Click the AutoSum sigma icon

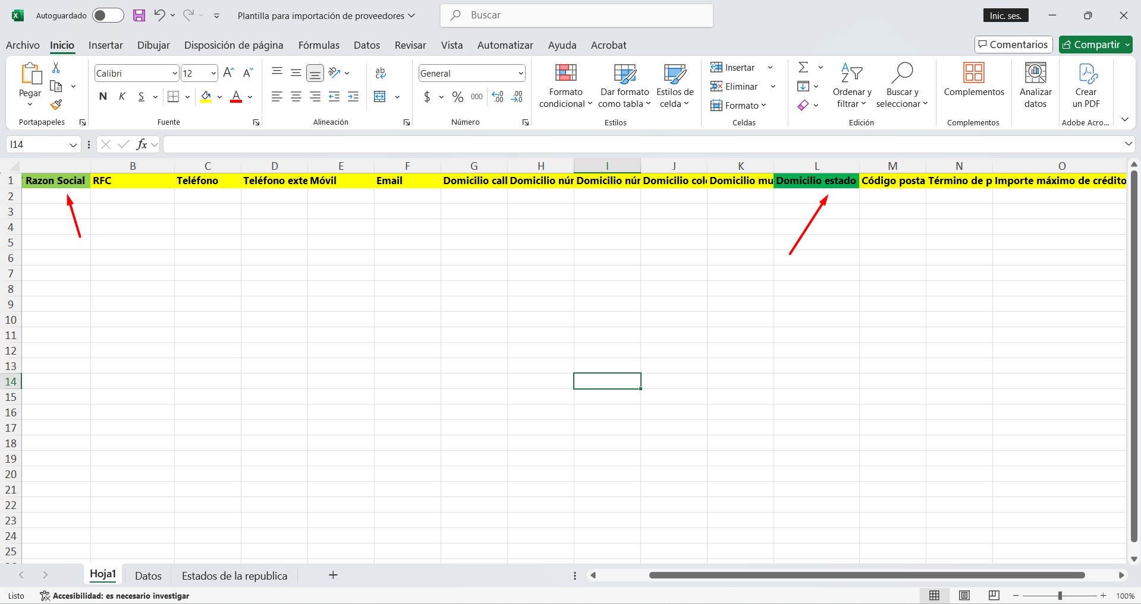(803, 67)
